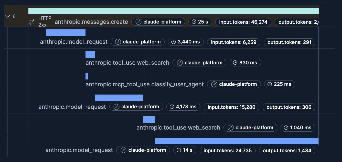342x162 pixels.
Task: Click the hexagon service icon on the 830 ms row
Action: (180, 63)
